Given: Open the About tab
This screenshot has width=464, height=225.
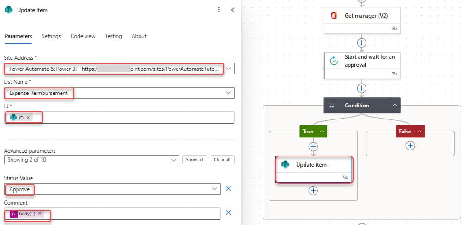Looking at the screenshot, I should [139, 36].
